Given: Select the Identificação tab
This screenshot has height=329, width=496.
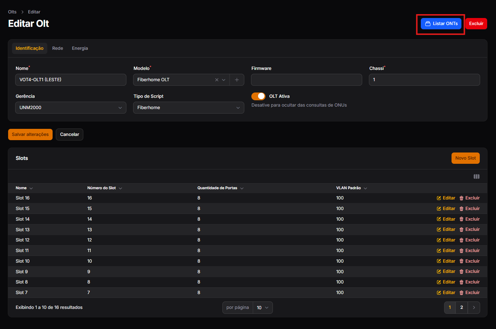Looking at the screenshot, I should pyautogui.click(x=30, y=48).
